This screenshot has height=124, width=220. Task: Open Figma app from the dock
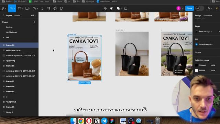[x=112, y=121]
